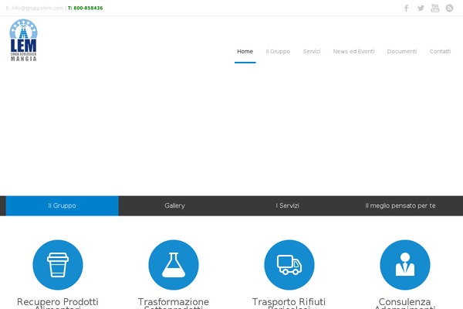
Task: Click the flask icon for Trasformazione
Action: pyautogui.click(x=174, y=265)
